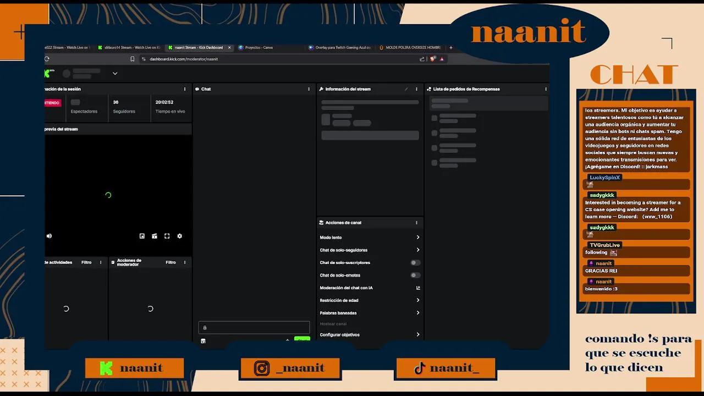Click the chat message input field
The height and width of the screenshot is (396, 704).
point(254,327)
